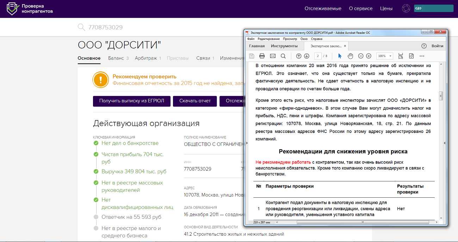Click the 210 x 297 мм page size label
This screenshot has width=458, height=242.
coord(261,222)
